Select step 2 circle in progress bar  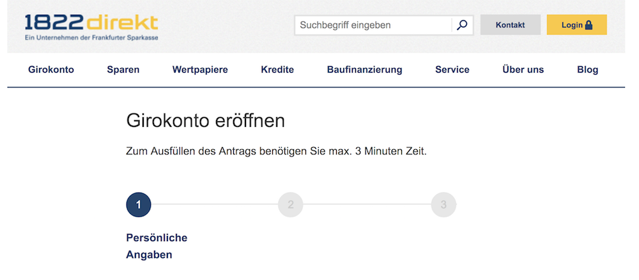(291, 205)
